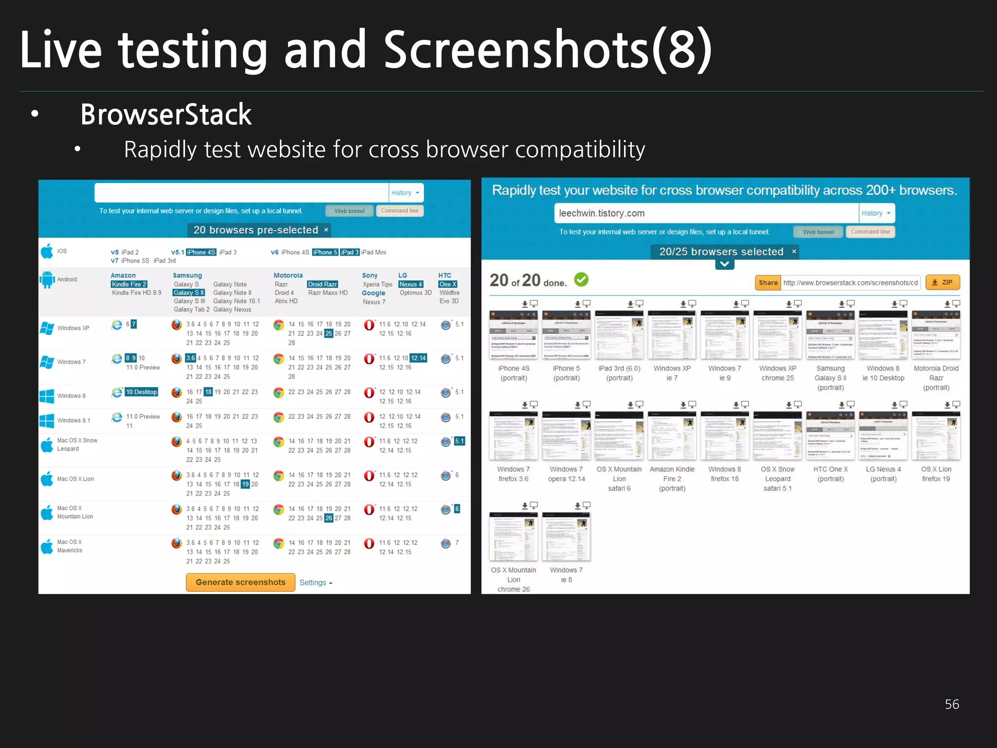Download the HTC One X screenshot
Image resolution: width=997 pixels, height=748 pixels.
[841, 405]
